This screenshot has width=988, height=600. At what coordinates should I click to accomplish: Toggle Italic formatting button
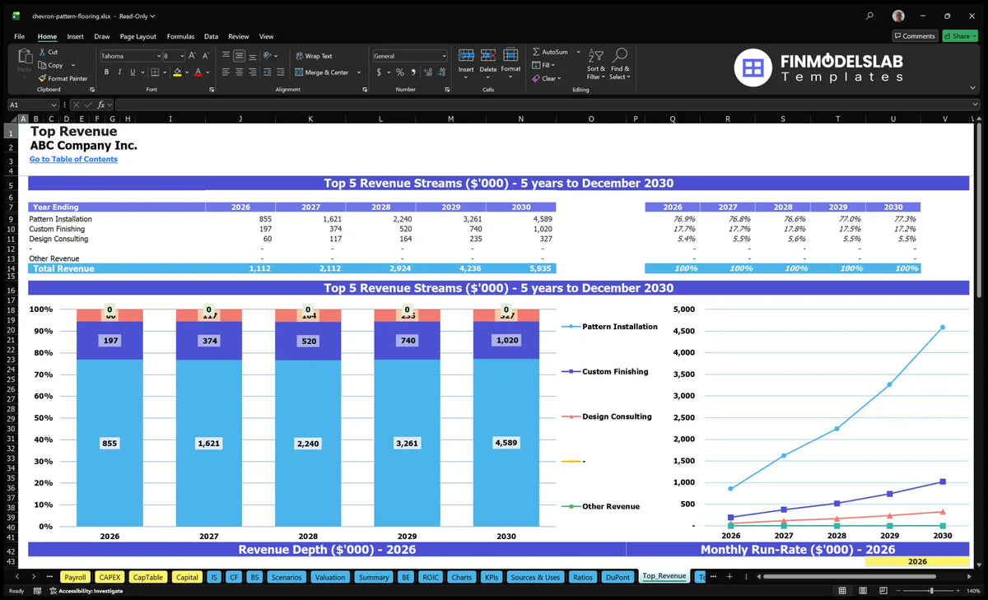pos(119,72)
